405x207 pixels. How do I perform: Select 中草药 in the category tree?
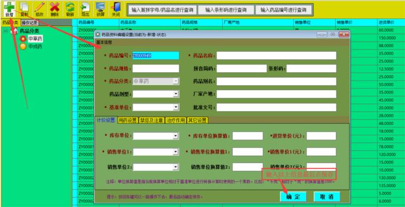[x=35, y=39]
